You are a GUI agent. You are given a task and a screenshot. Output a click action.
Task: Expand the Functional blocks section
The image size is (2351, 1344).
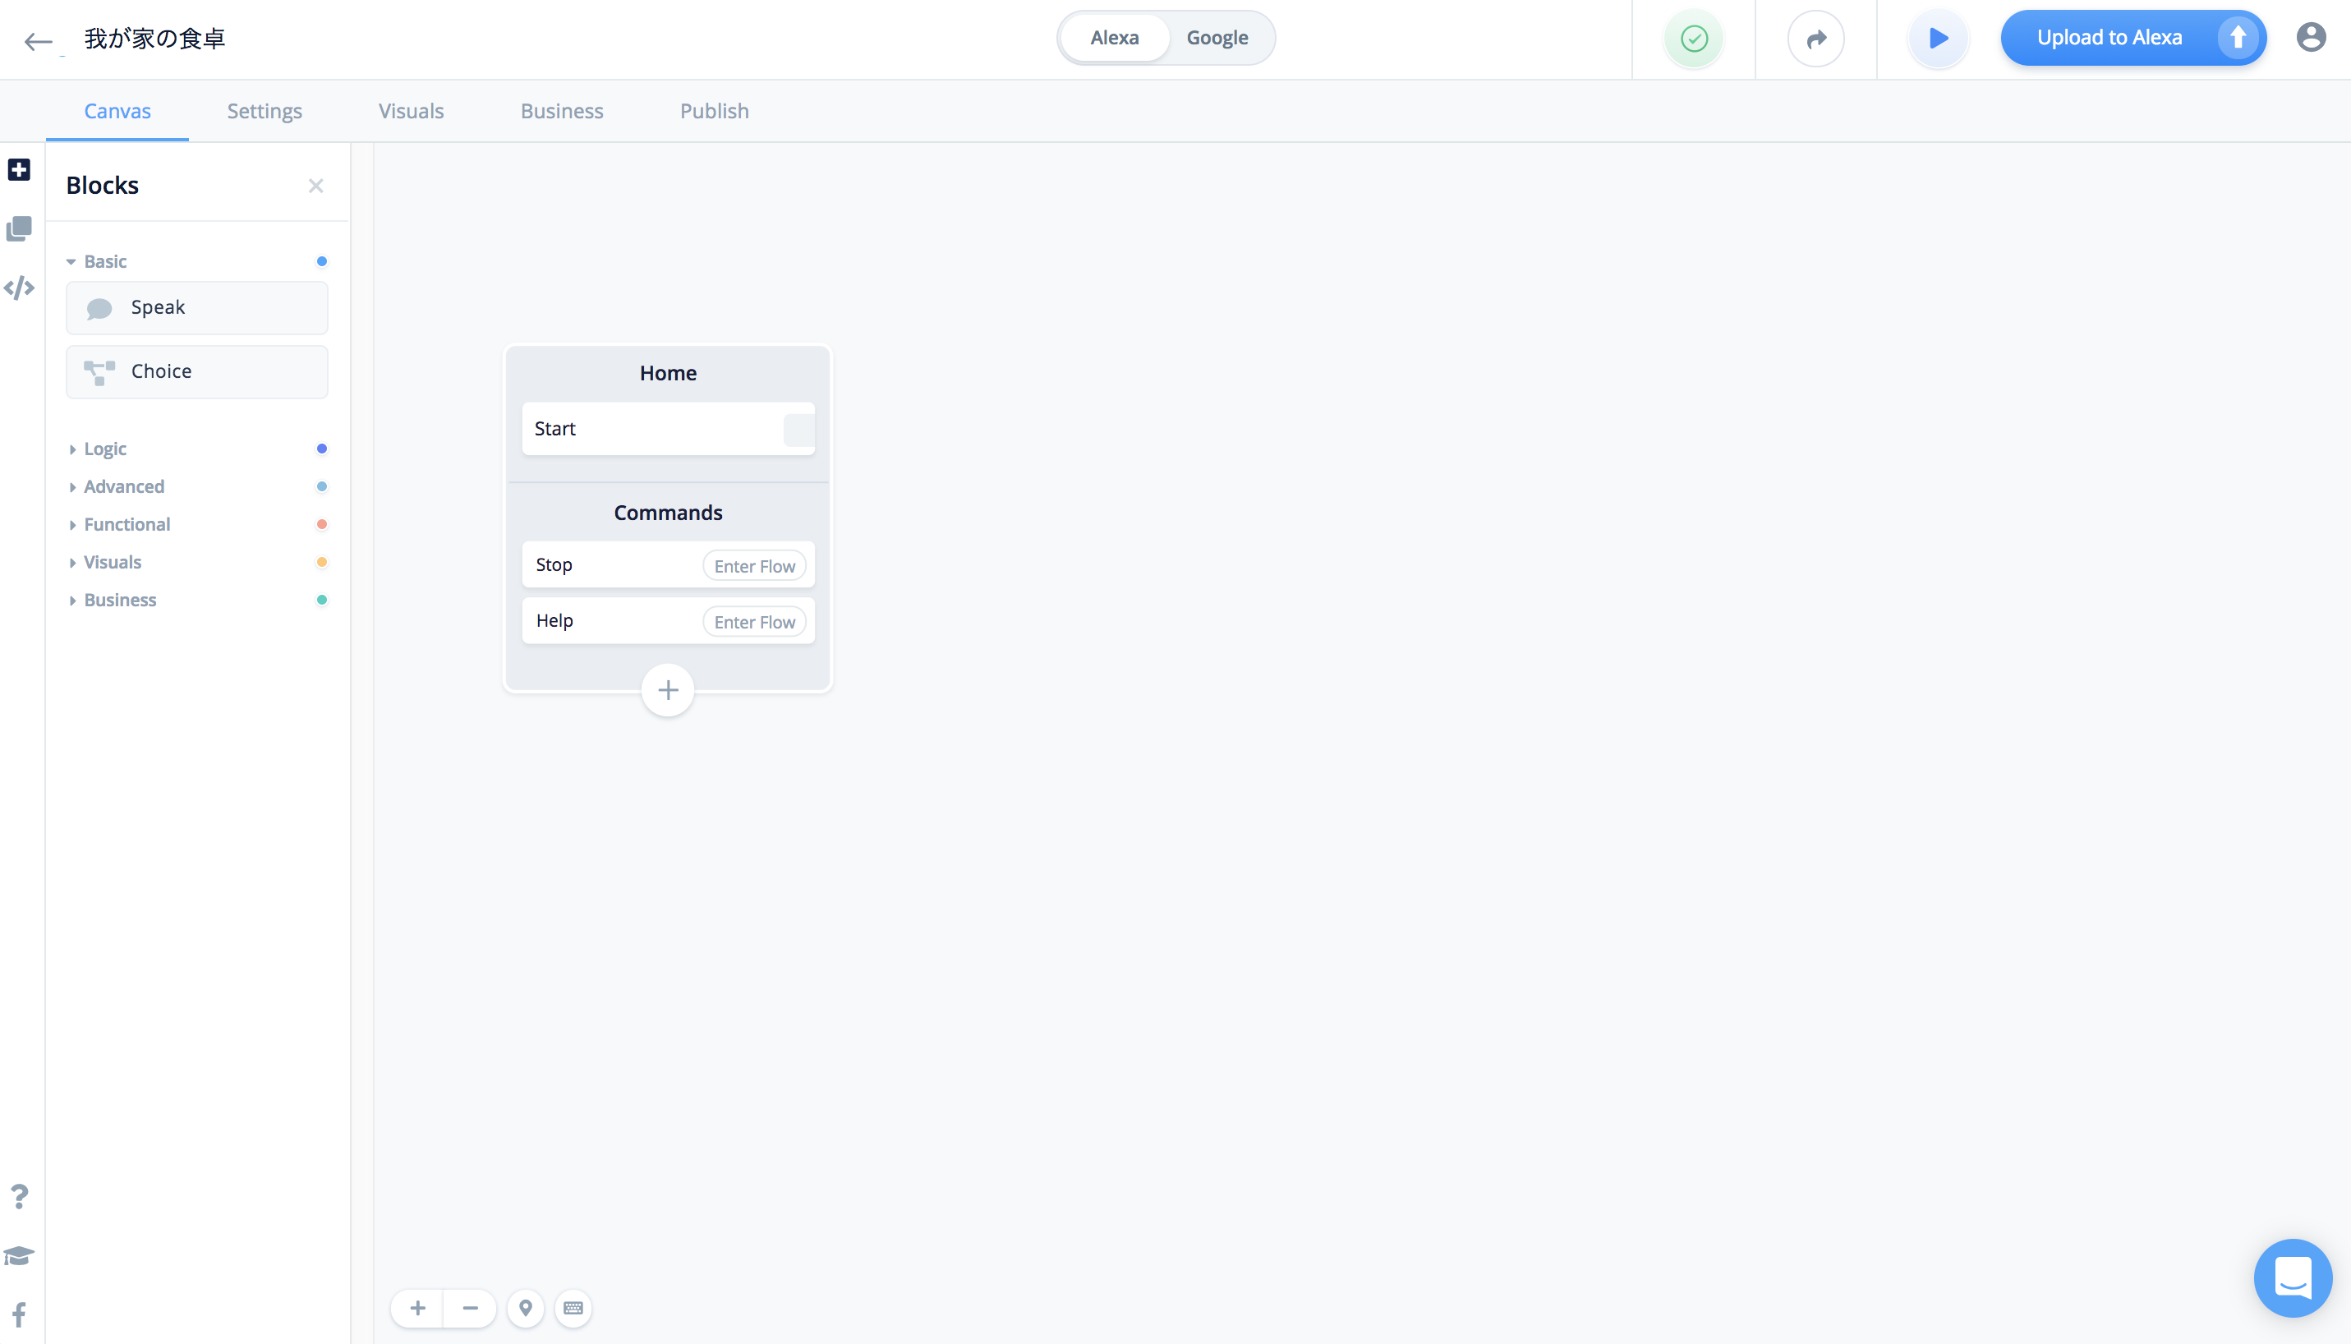tap(127, 524)
